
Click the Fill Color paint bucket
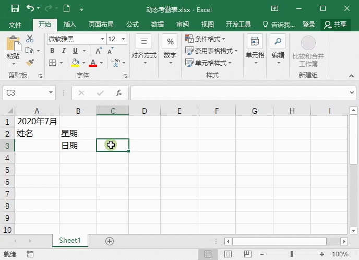[75, 63]
